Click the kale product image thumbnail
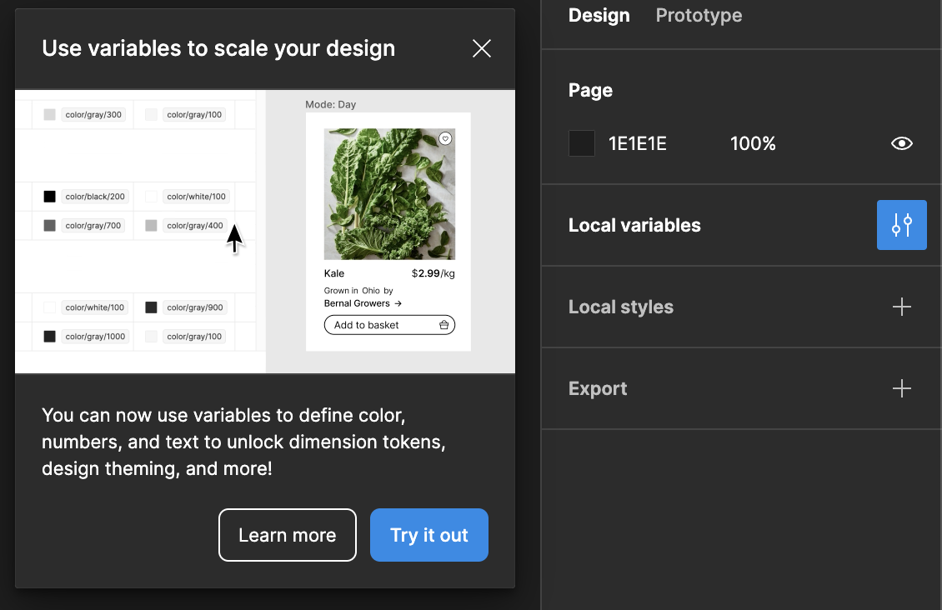Image resolution: width=942 pixels, height=610 pixels. click(x=389, y=194)
